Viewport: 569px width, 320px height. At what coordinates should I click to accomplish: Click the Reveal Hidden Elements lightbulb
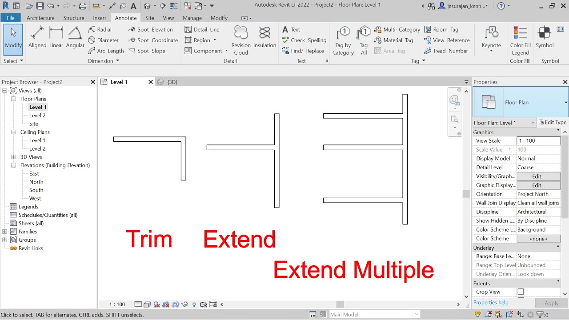coord(194,304)
